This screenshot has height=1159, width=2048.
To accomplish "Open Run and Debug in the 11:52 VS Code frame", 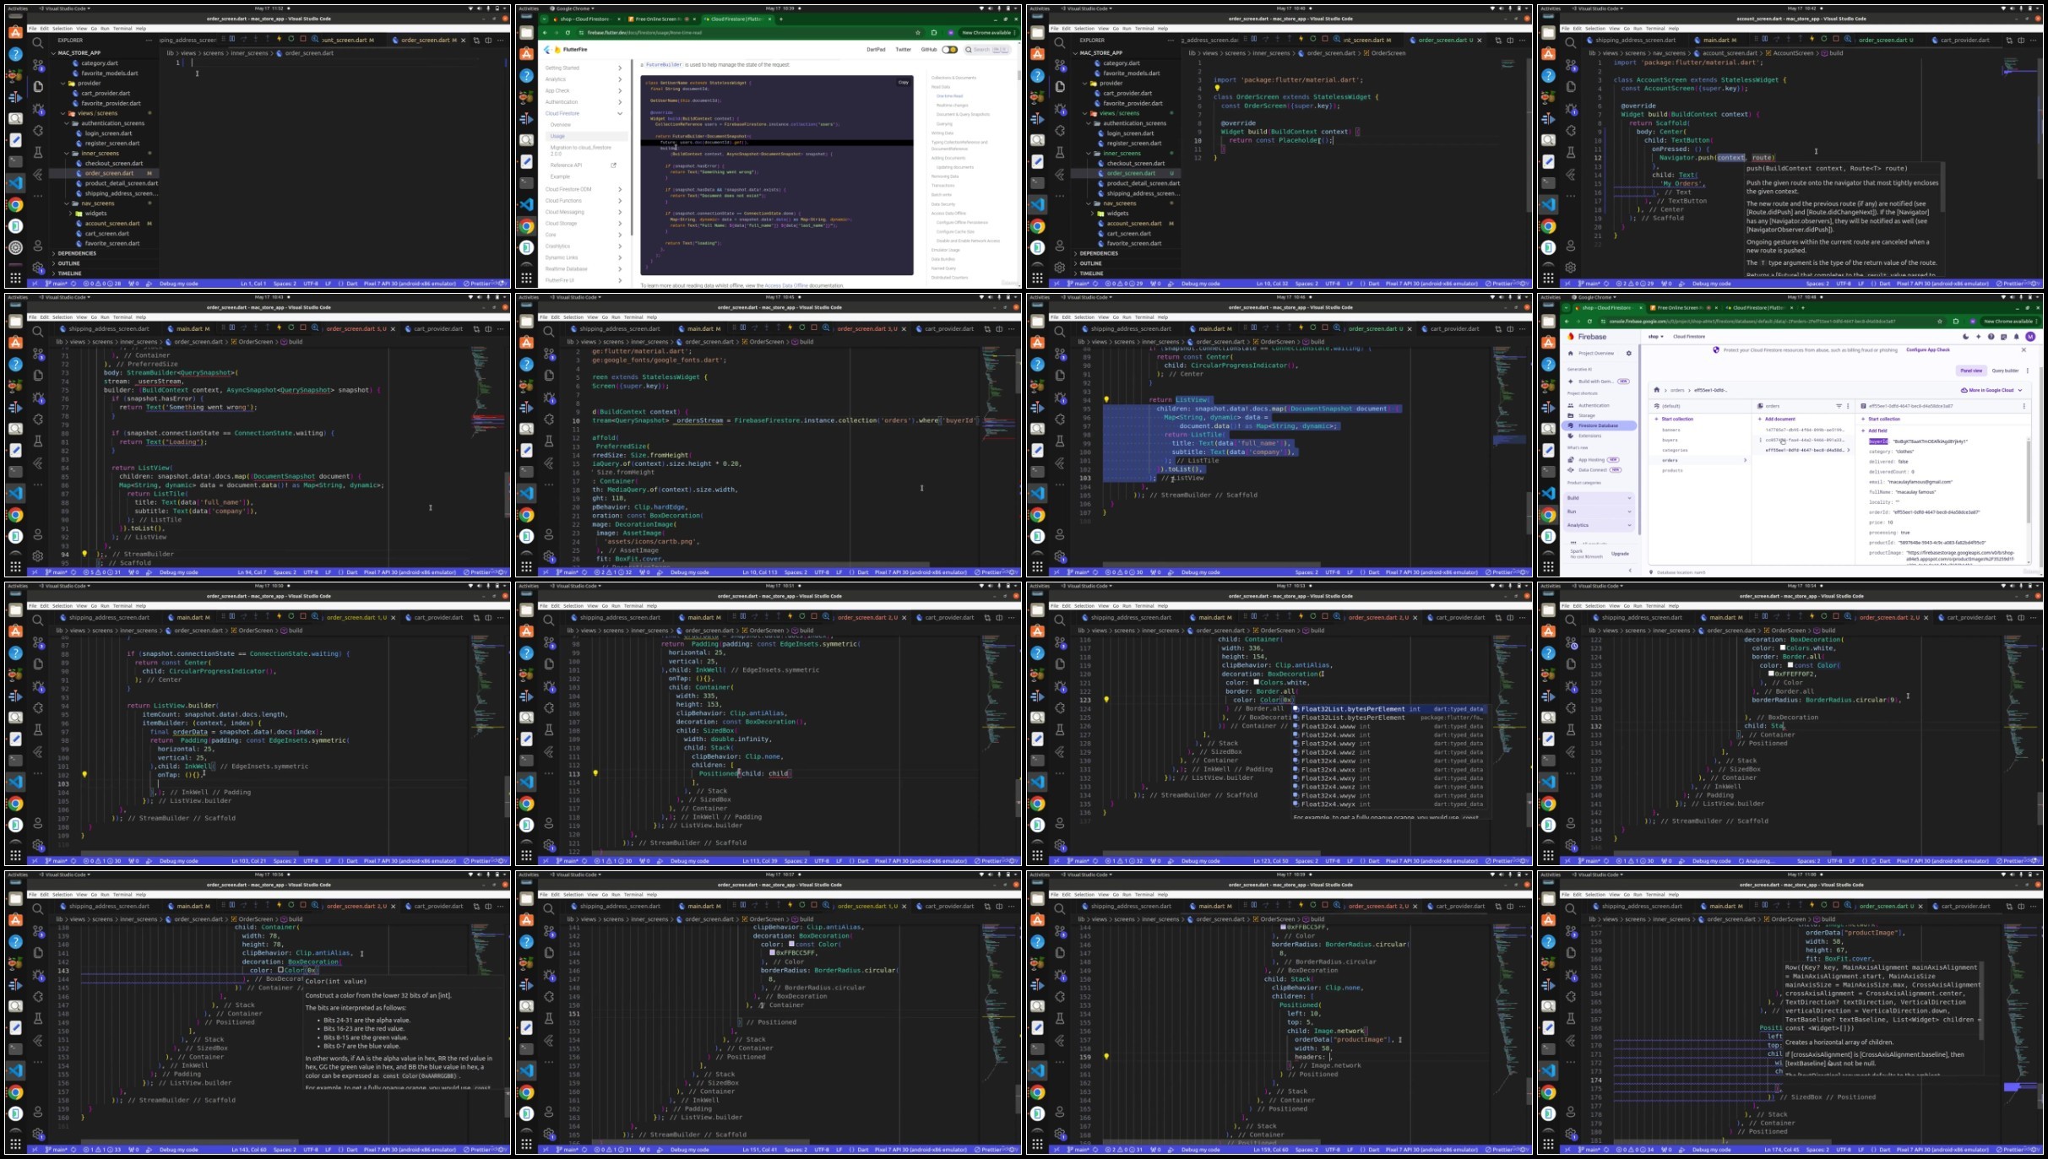I will click(37, 108).
